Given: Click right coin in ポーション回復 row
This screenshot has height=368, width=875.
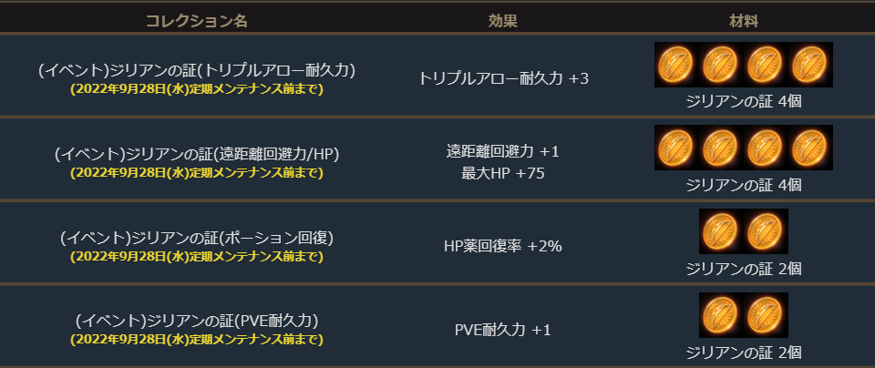Looking at the screenshot, I should (766, 231).
